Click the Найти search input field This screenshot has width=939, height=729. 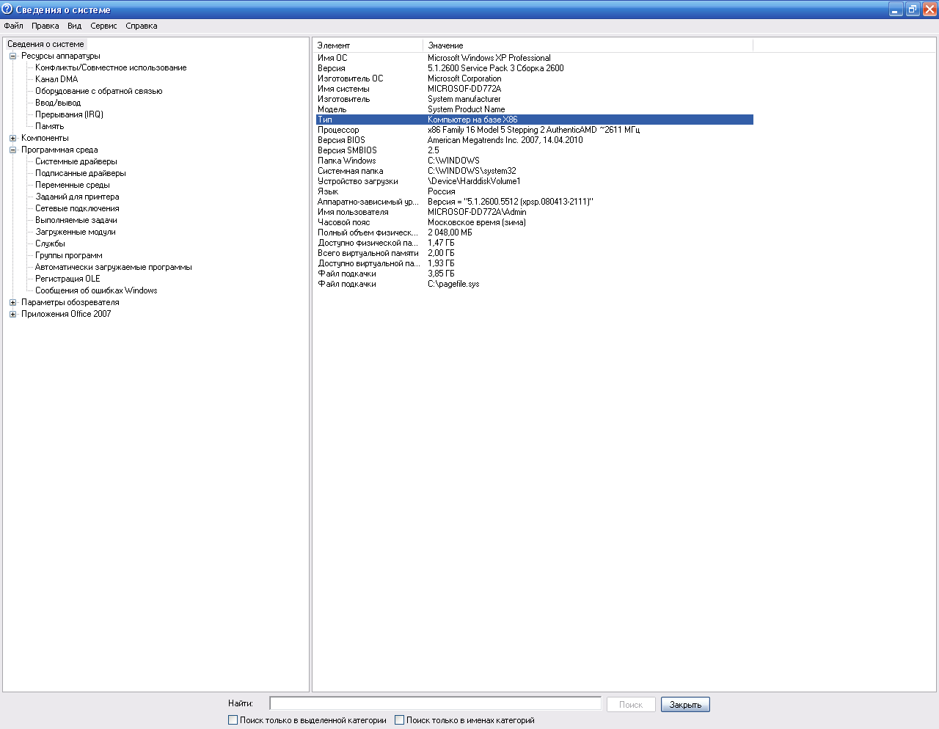tap(435, 703)
